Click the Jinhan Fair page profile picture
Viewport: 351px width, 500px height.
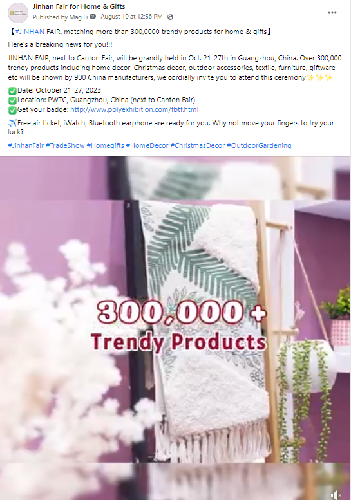[18, 13]
